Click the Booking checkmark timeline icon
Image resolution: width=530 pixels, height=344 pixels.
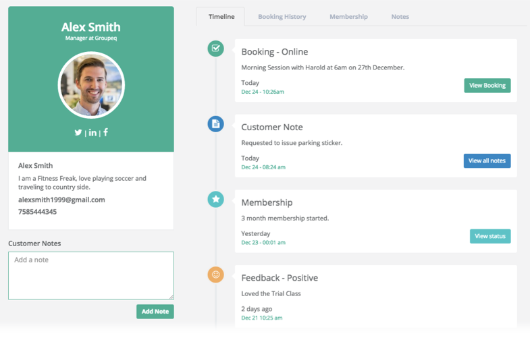215,48
